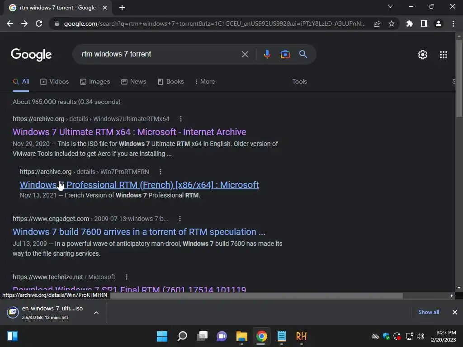Image resolution: width=463 pixels, height=347 pixels.
Task: Expand the iso download options chevron
Action: coord(96,313)
